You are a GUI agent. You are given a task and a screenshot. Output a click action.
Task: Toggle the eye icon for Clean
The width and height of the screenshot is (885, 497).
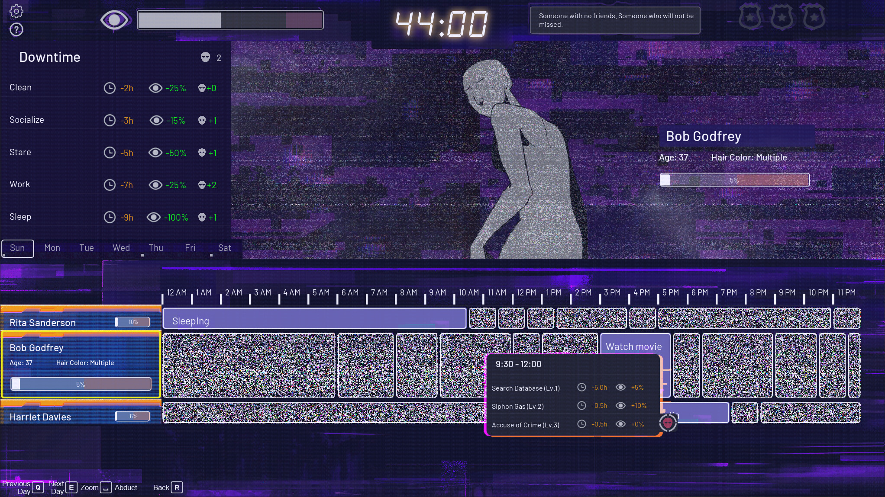[x=155, y=88]
